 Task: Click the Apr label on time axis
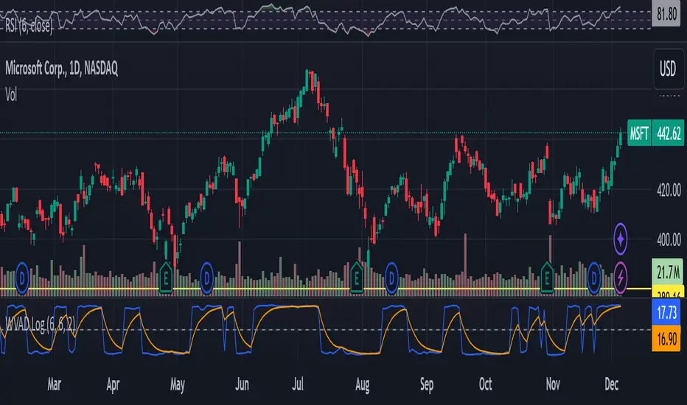pos(113,384)
